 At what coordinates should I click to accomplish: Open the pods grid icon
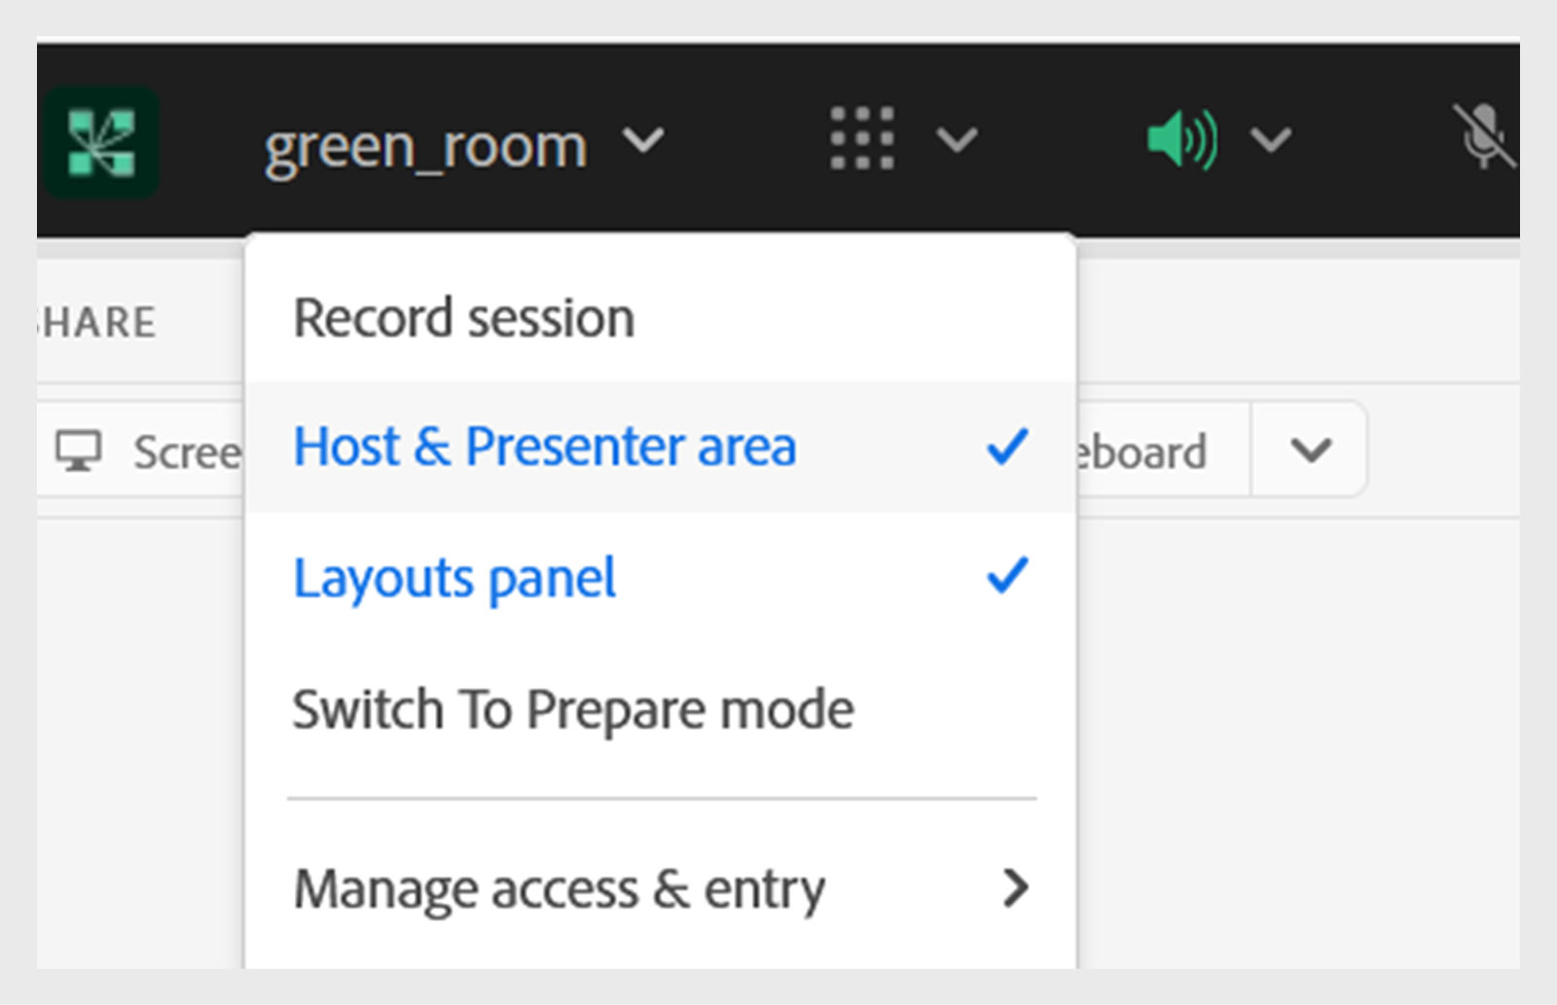861,139
